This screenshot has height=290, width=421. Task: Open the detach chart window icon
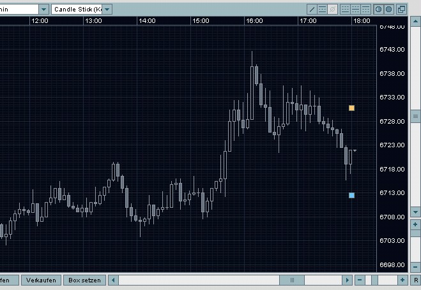[402, 10]
